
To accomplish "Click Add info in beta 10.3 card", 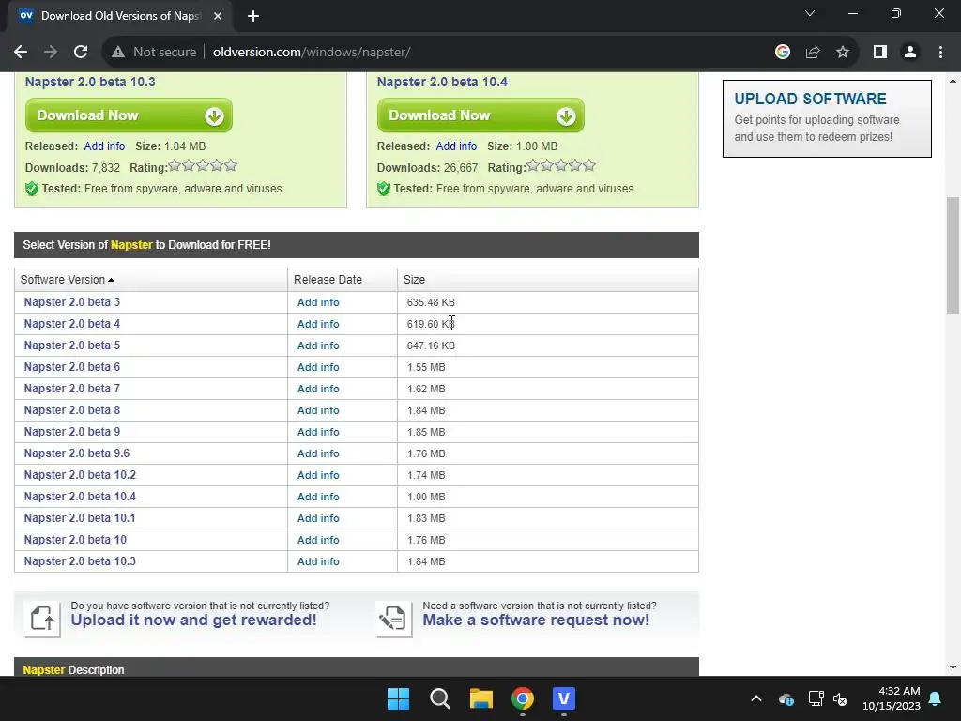I will tap(104, 146).
